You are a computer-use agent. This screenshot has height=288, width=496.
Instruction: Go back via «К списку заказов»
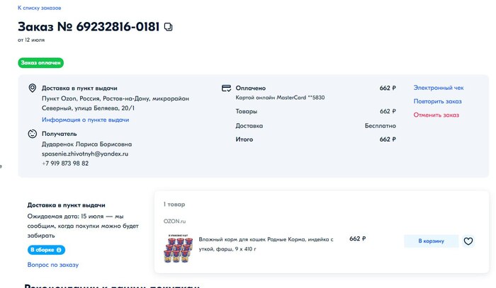click(39, 8)
